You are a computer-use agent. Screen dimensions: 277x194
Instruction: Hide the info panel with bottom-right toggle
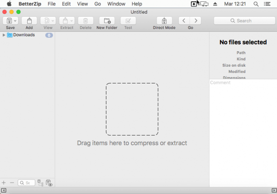pyautogui.click(x=274, y=190)
